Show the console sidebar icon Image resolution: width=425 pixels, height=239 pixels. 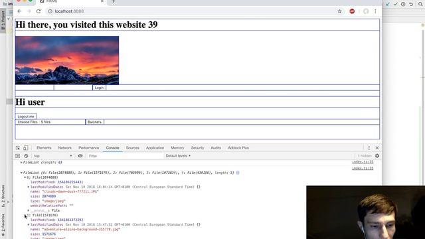pos(18,156)
